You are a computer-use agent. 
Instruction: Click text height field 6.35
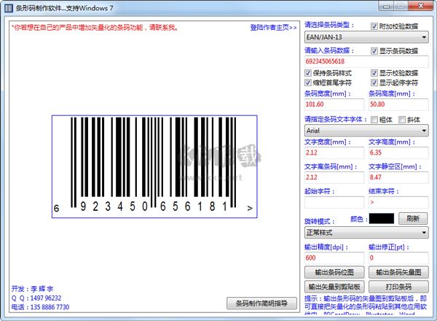pos(398,152)
